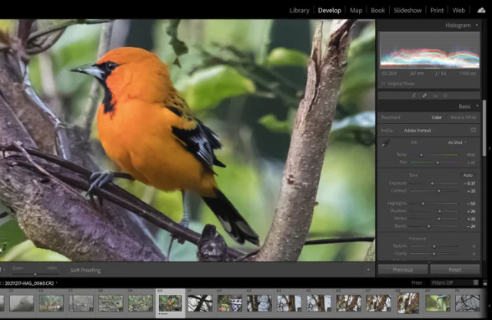Image resolution: width=492 pixels, height=320 pixels.
Task: Click the Reset button
Action: pyautogui.click(x=455, y=270)
